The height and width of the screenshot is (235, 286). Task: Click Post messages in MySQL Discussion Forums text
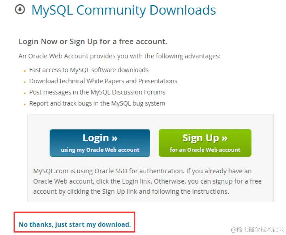click(97, 92)
